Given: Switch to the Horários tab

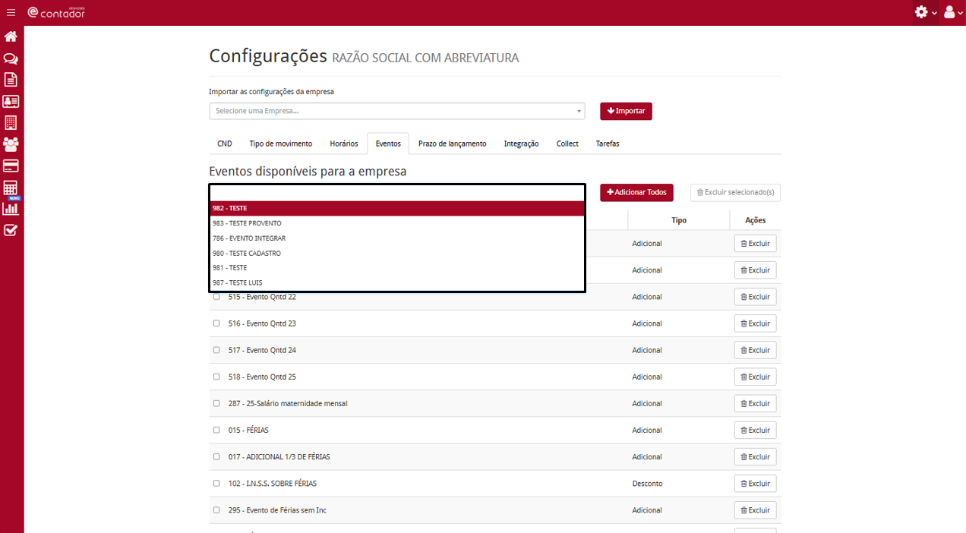Looking at the screenshot, I should [344, 143].
